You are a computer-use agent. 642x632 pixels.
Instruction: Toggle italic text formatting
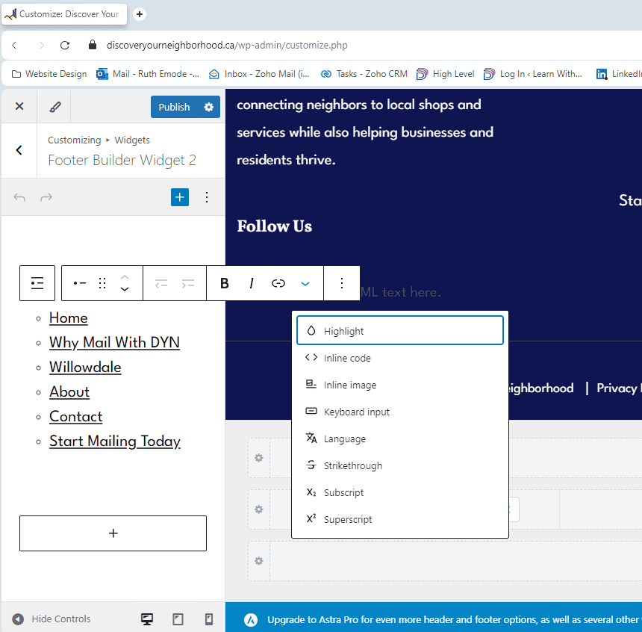point(252,283)
